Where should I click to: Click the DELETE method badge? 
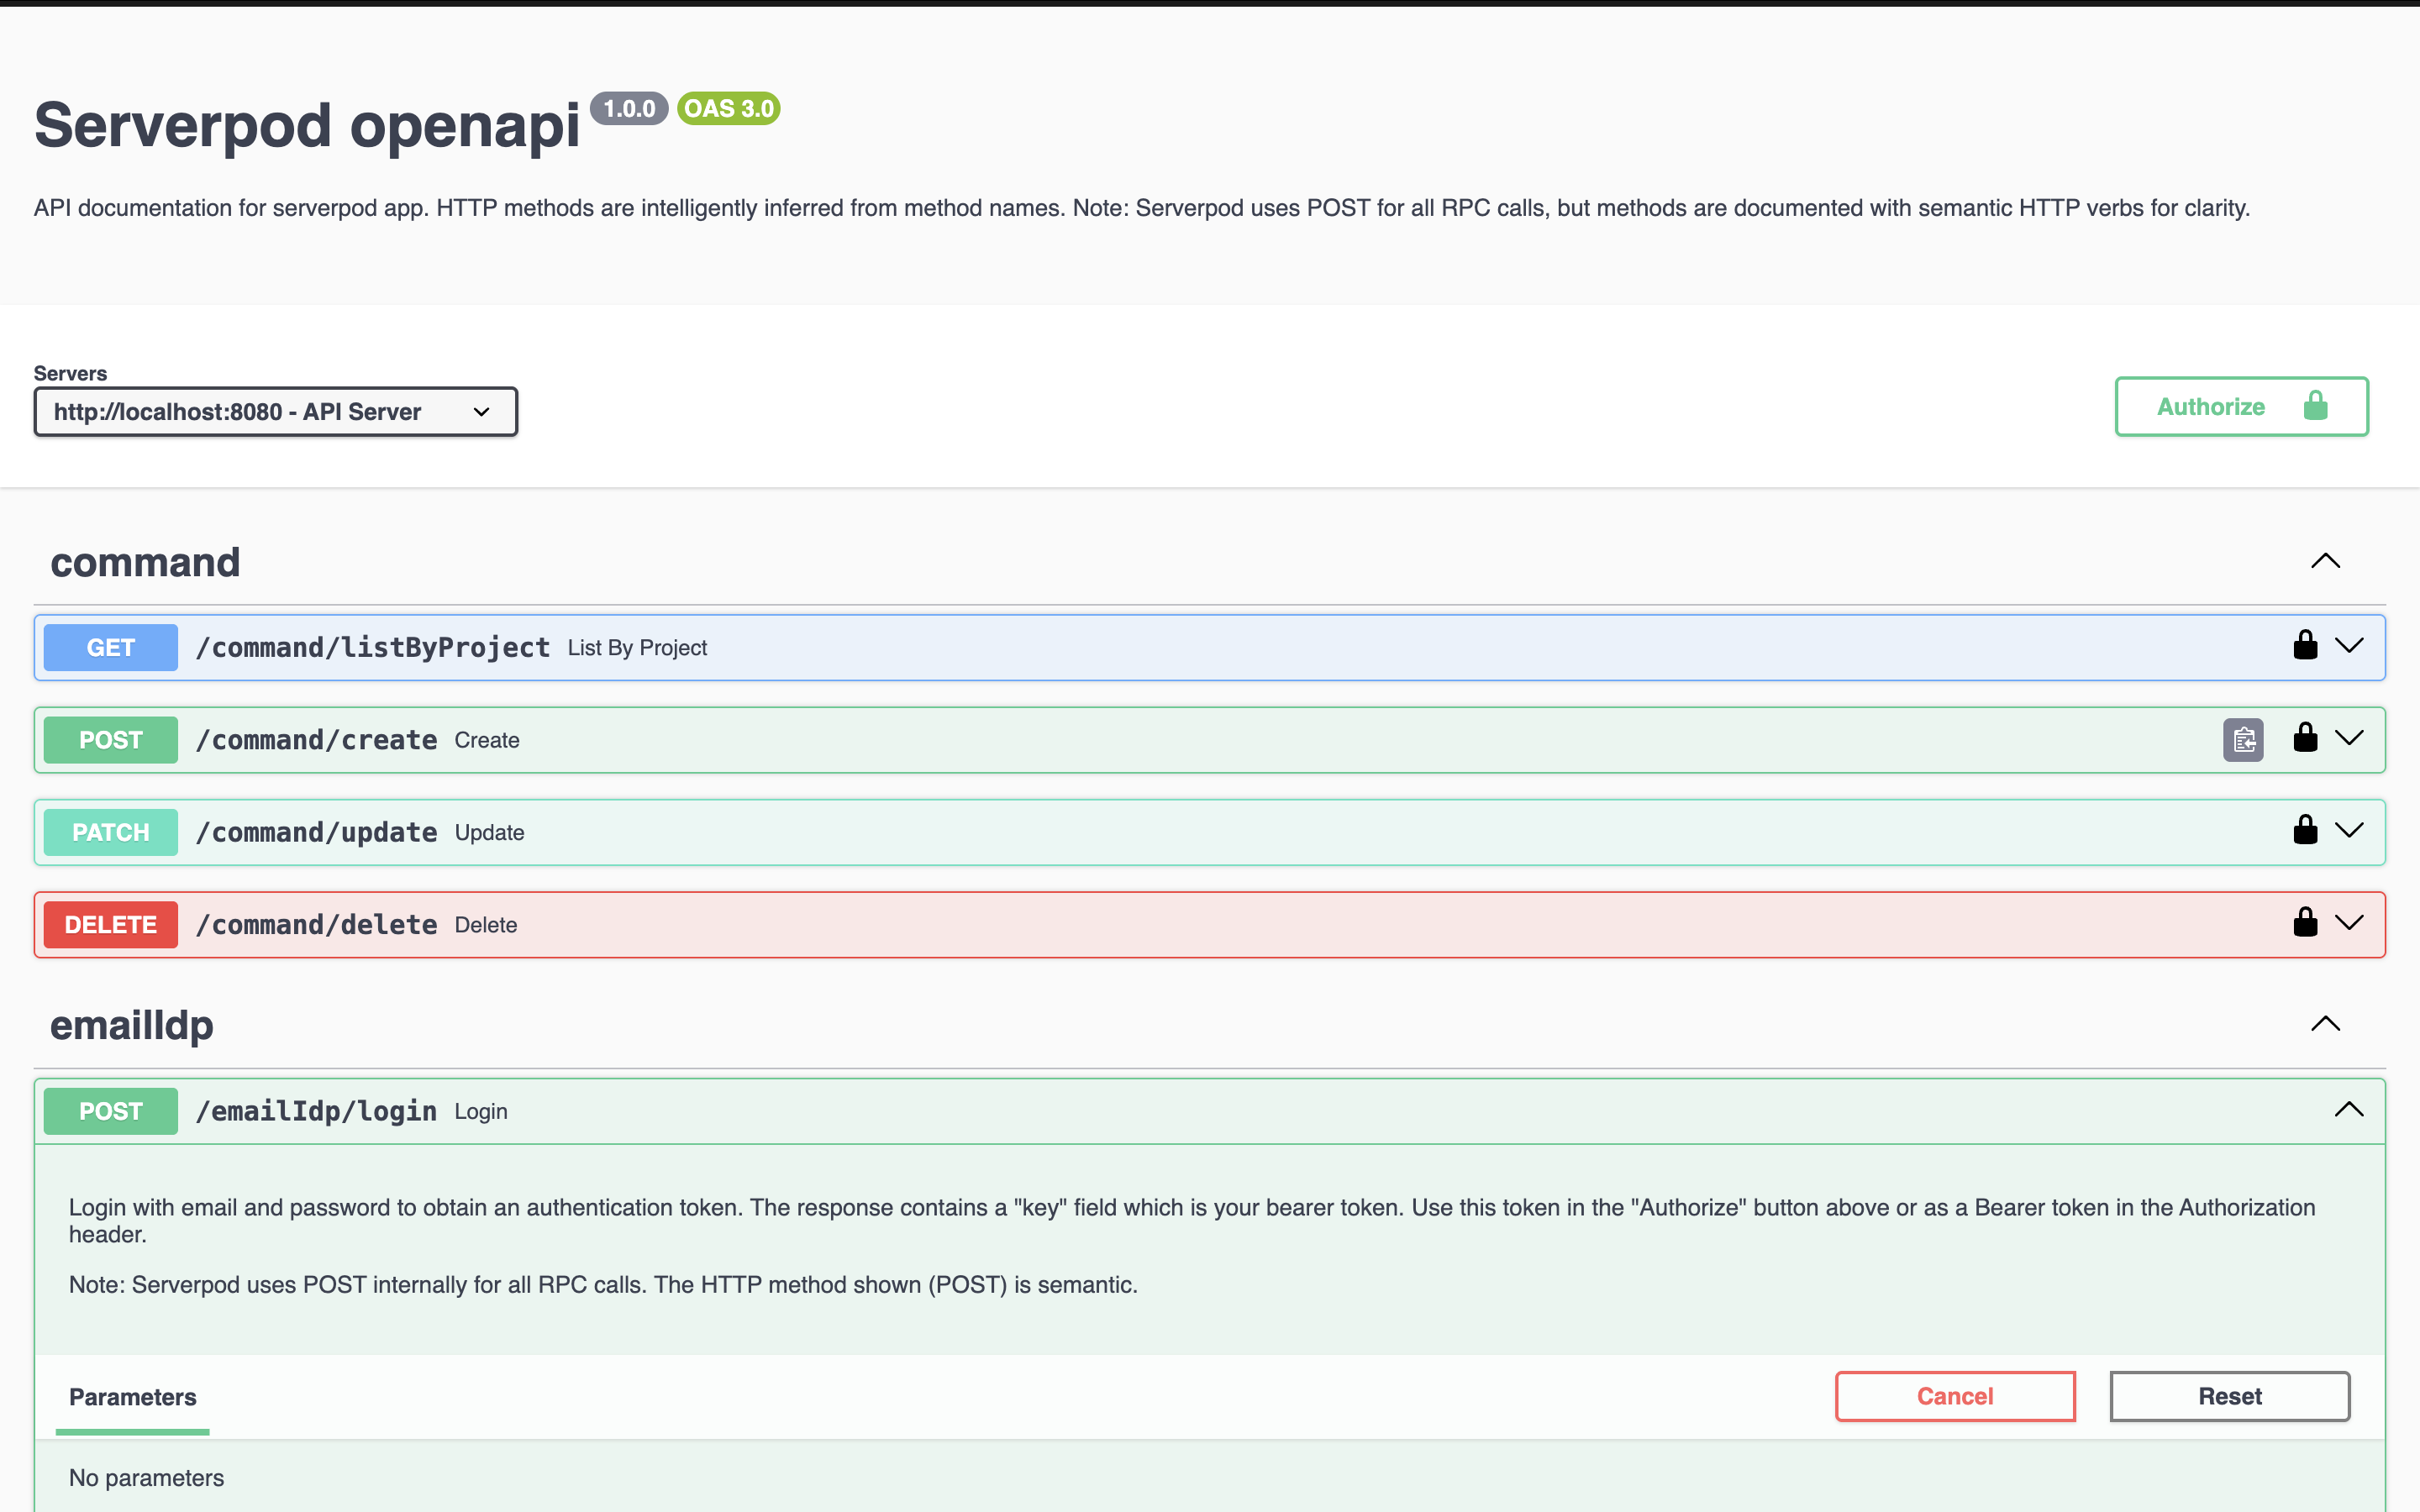tap(111, 925)
